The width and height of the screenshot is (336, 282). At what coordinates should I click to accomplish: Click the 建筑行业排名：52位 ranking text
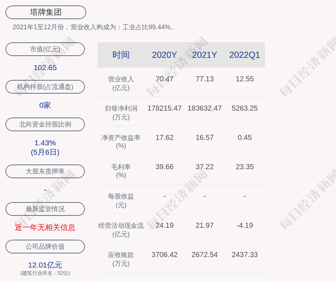coord(45,273)
